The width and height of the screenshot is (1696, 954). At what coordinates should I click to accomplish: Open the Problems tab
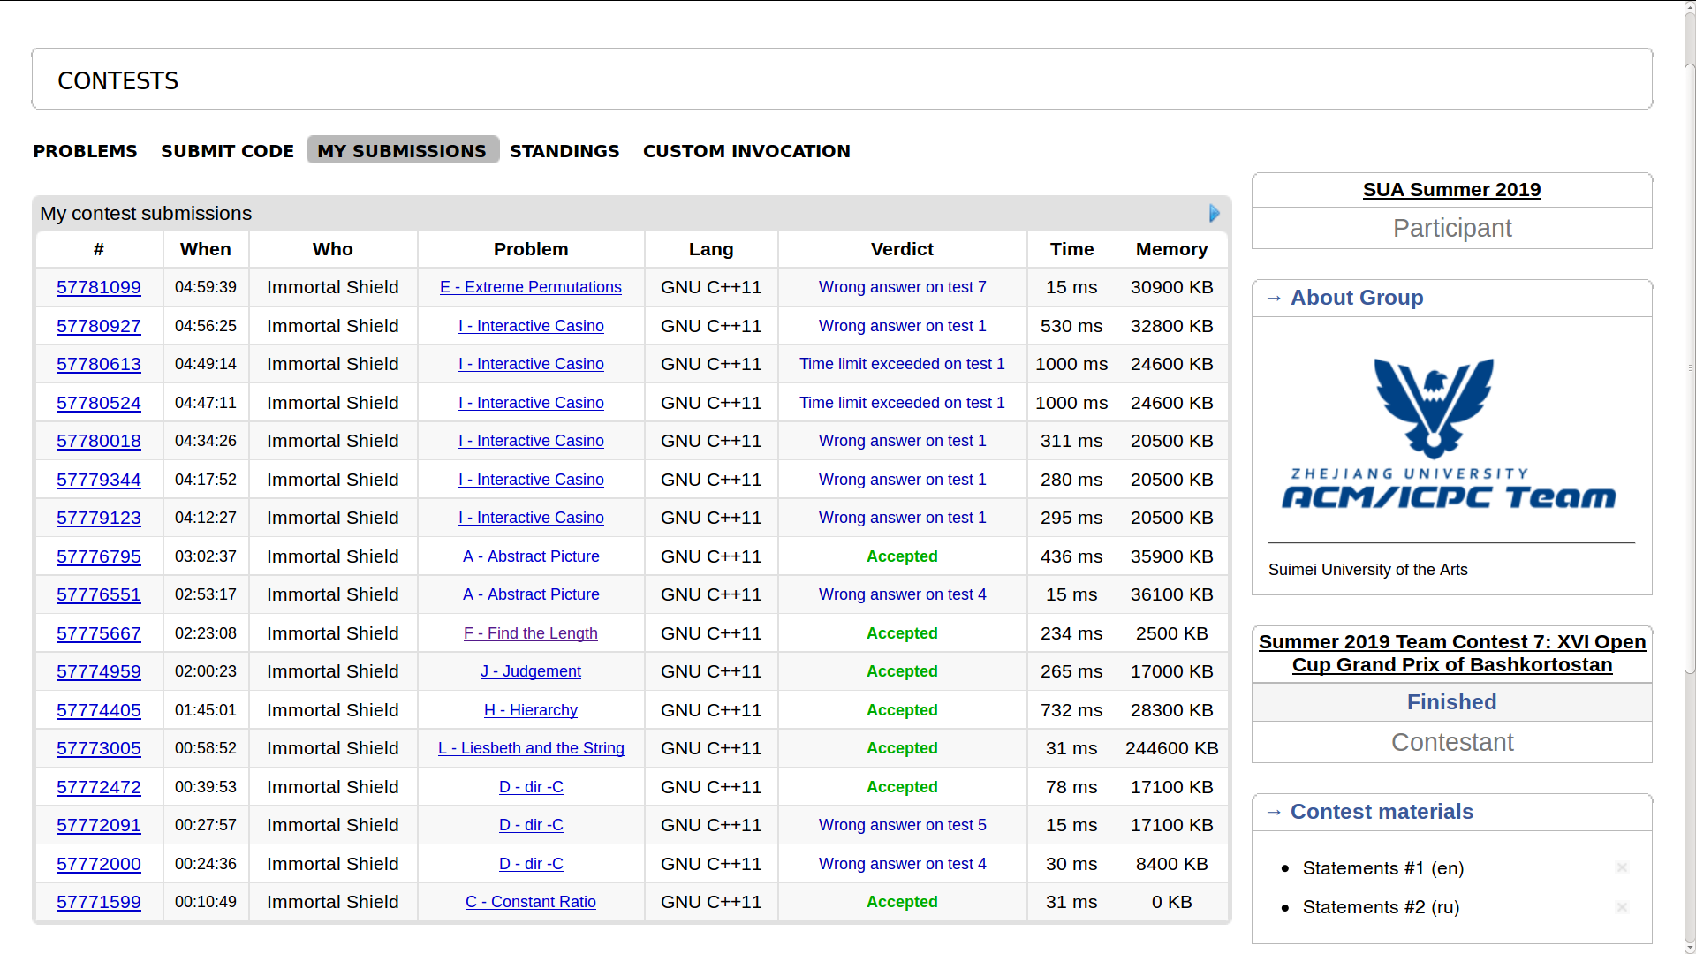pyautogui.click(x=85, y=151)
